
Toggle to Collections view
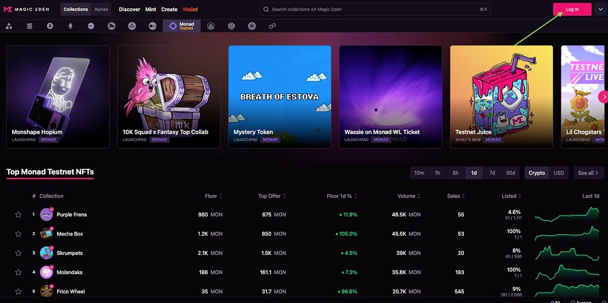pyautogui.click(x=76, y=9)
